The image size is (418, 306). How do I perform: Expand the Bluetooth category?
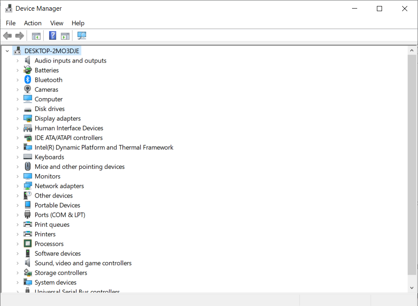point(18,80)
